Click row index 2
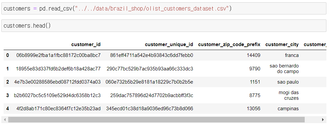The image size is (333, 129). (x=8, y=82)
